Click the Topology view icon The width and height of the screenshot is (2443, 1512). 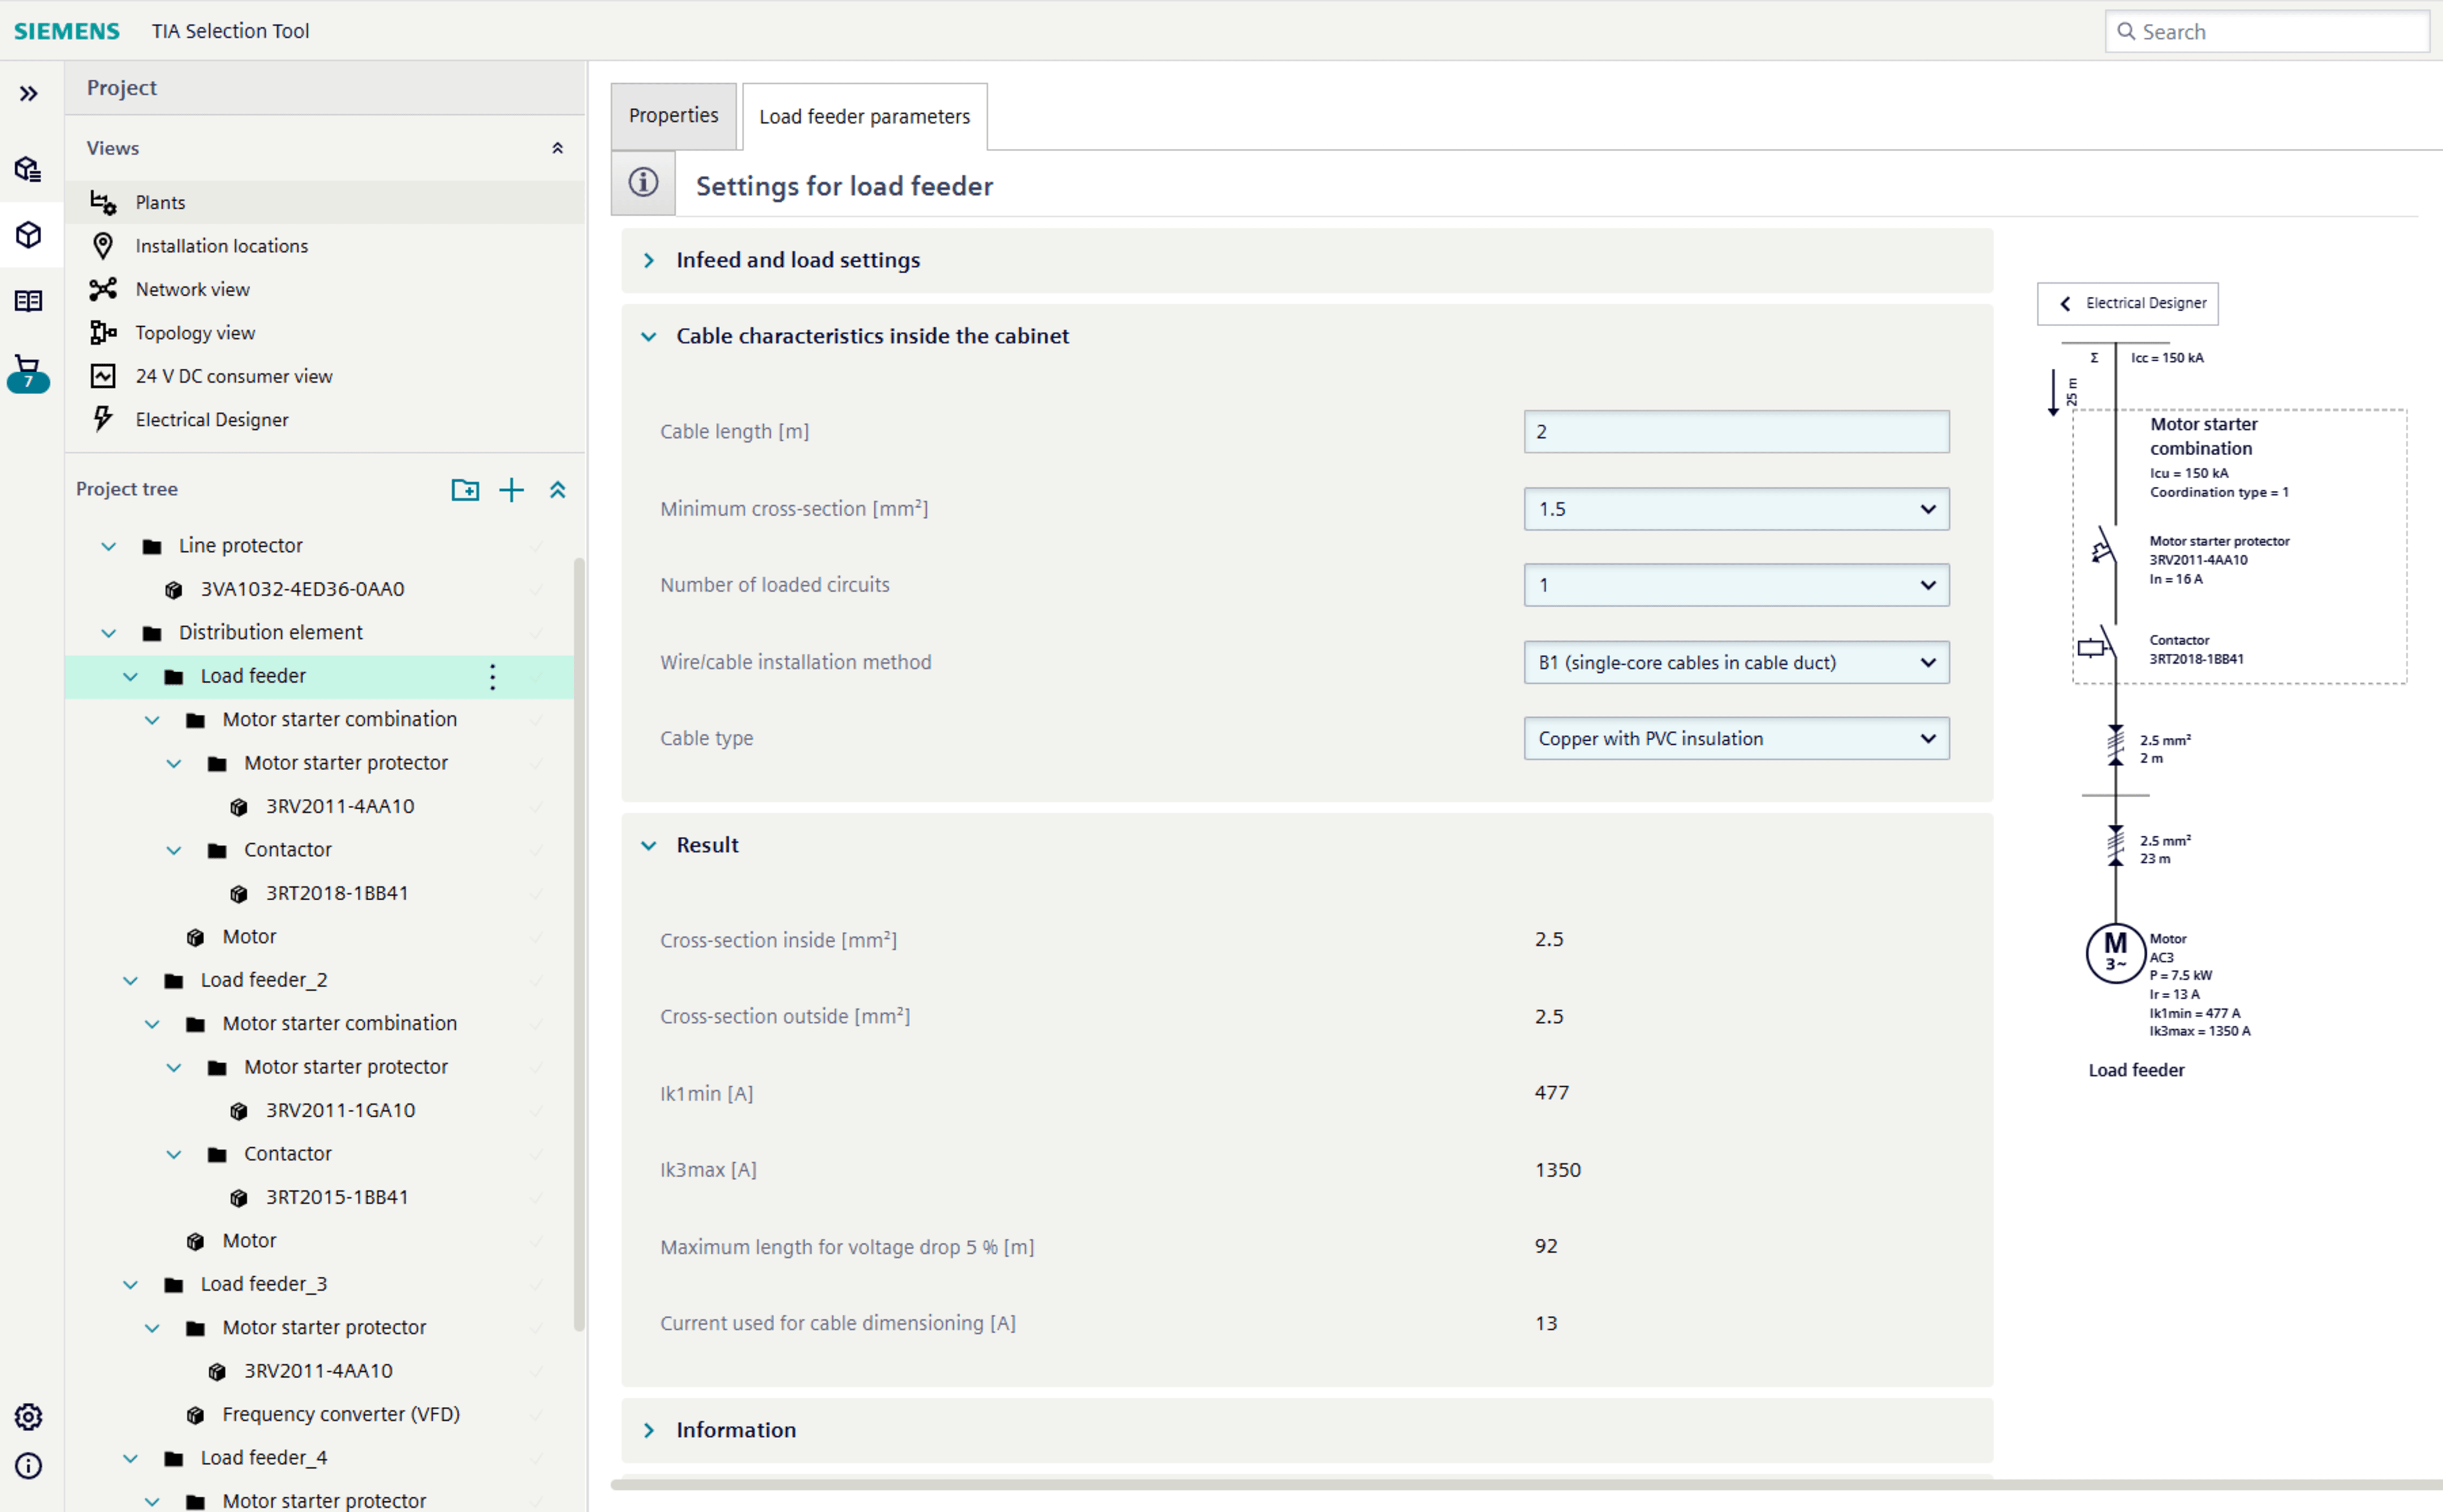(x=103, y=333)
